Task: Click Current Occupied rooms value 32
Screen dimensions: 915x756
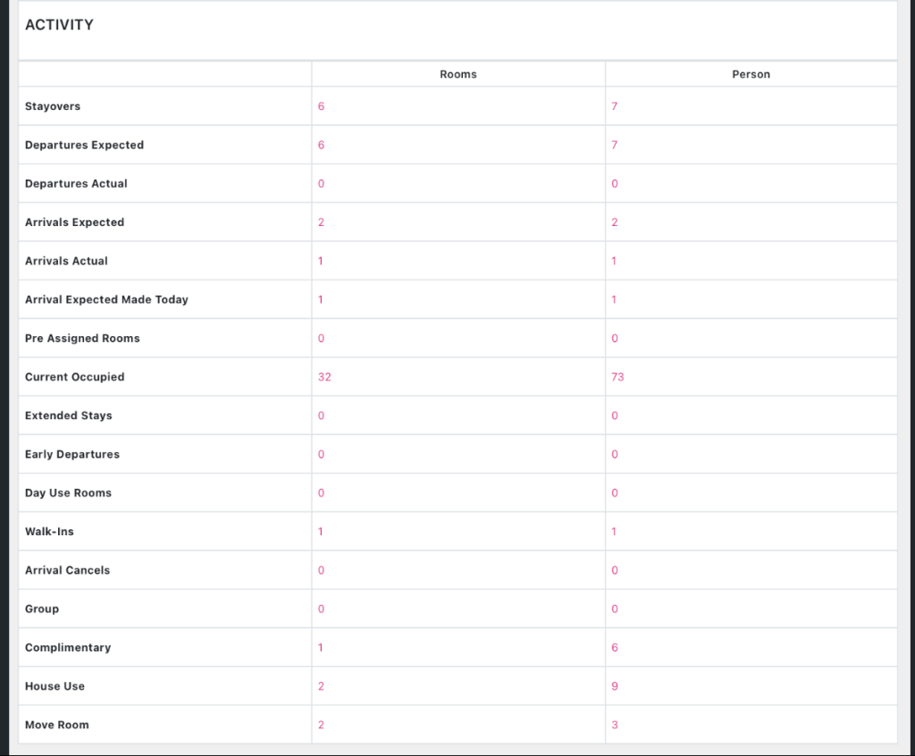Action: click(324, 377)
